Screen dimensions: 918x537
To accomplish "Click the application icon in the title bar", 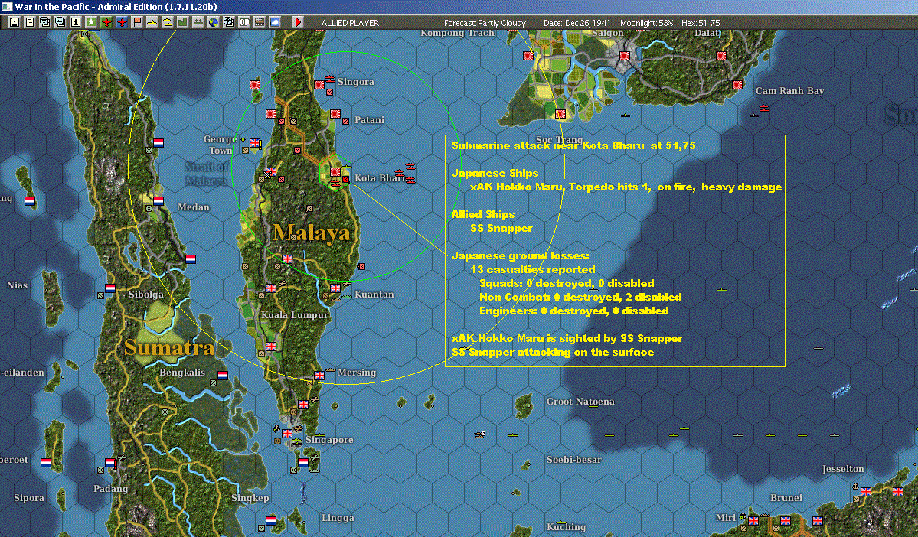I will [x=6, y=6].
